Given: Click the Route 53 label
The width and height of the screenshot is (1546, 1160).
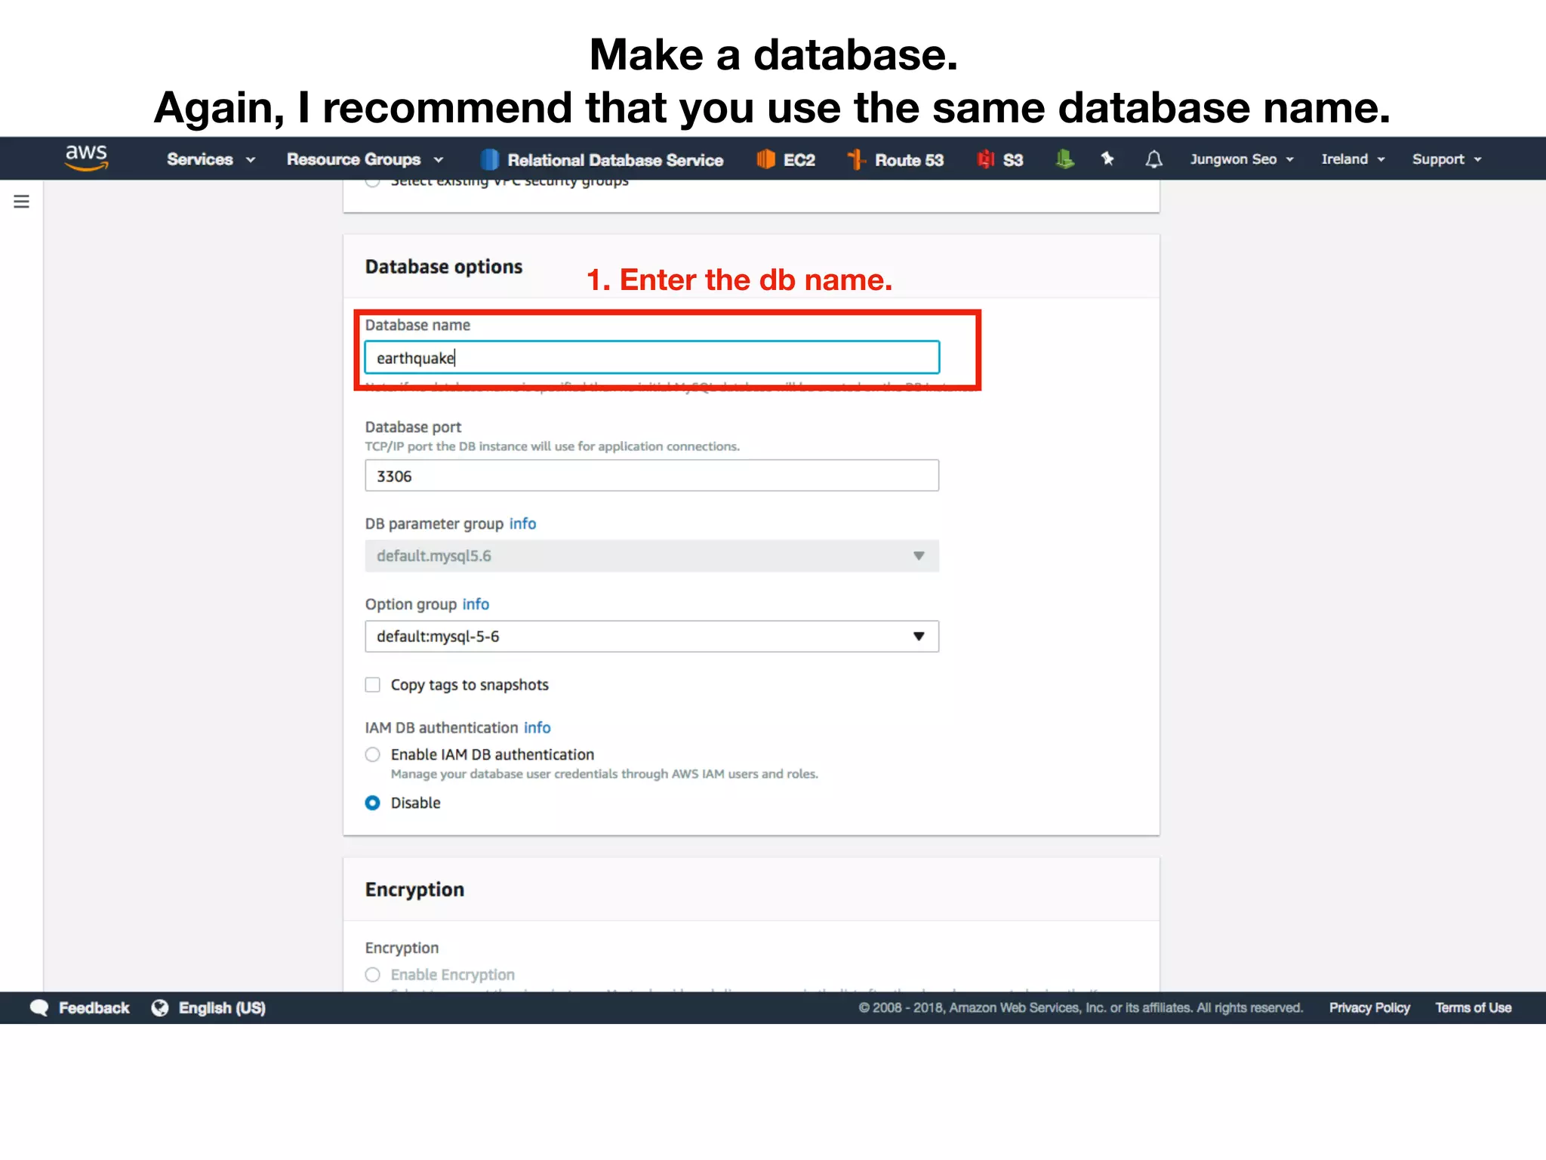Looking at the screenshot, I should [909, 160].
